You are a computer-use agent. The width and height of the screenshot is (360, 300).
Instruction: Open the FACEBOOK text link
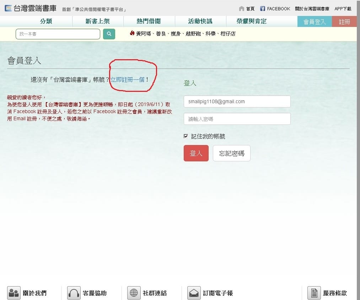pyautogui.click(x=279, y=9)
